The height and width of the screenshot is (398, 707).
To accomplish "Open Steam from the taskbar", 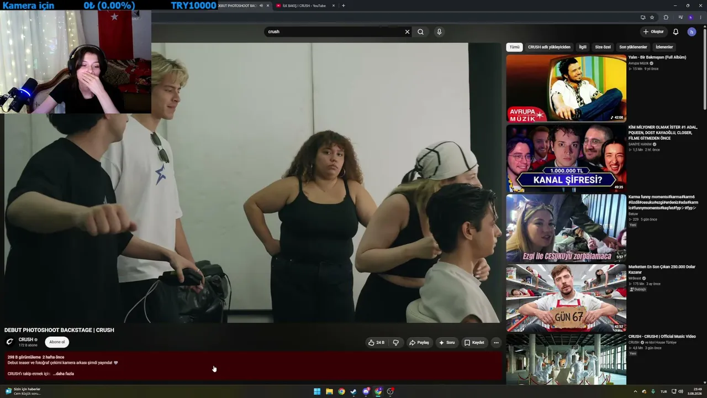I will (x=353, y=391).
